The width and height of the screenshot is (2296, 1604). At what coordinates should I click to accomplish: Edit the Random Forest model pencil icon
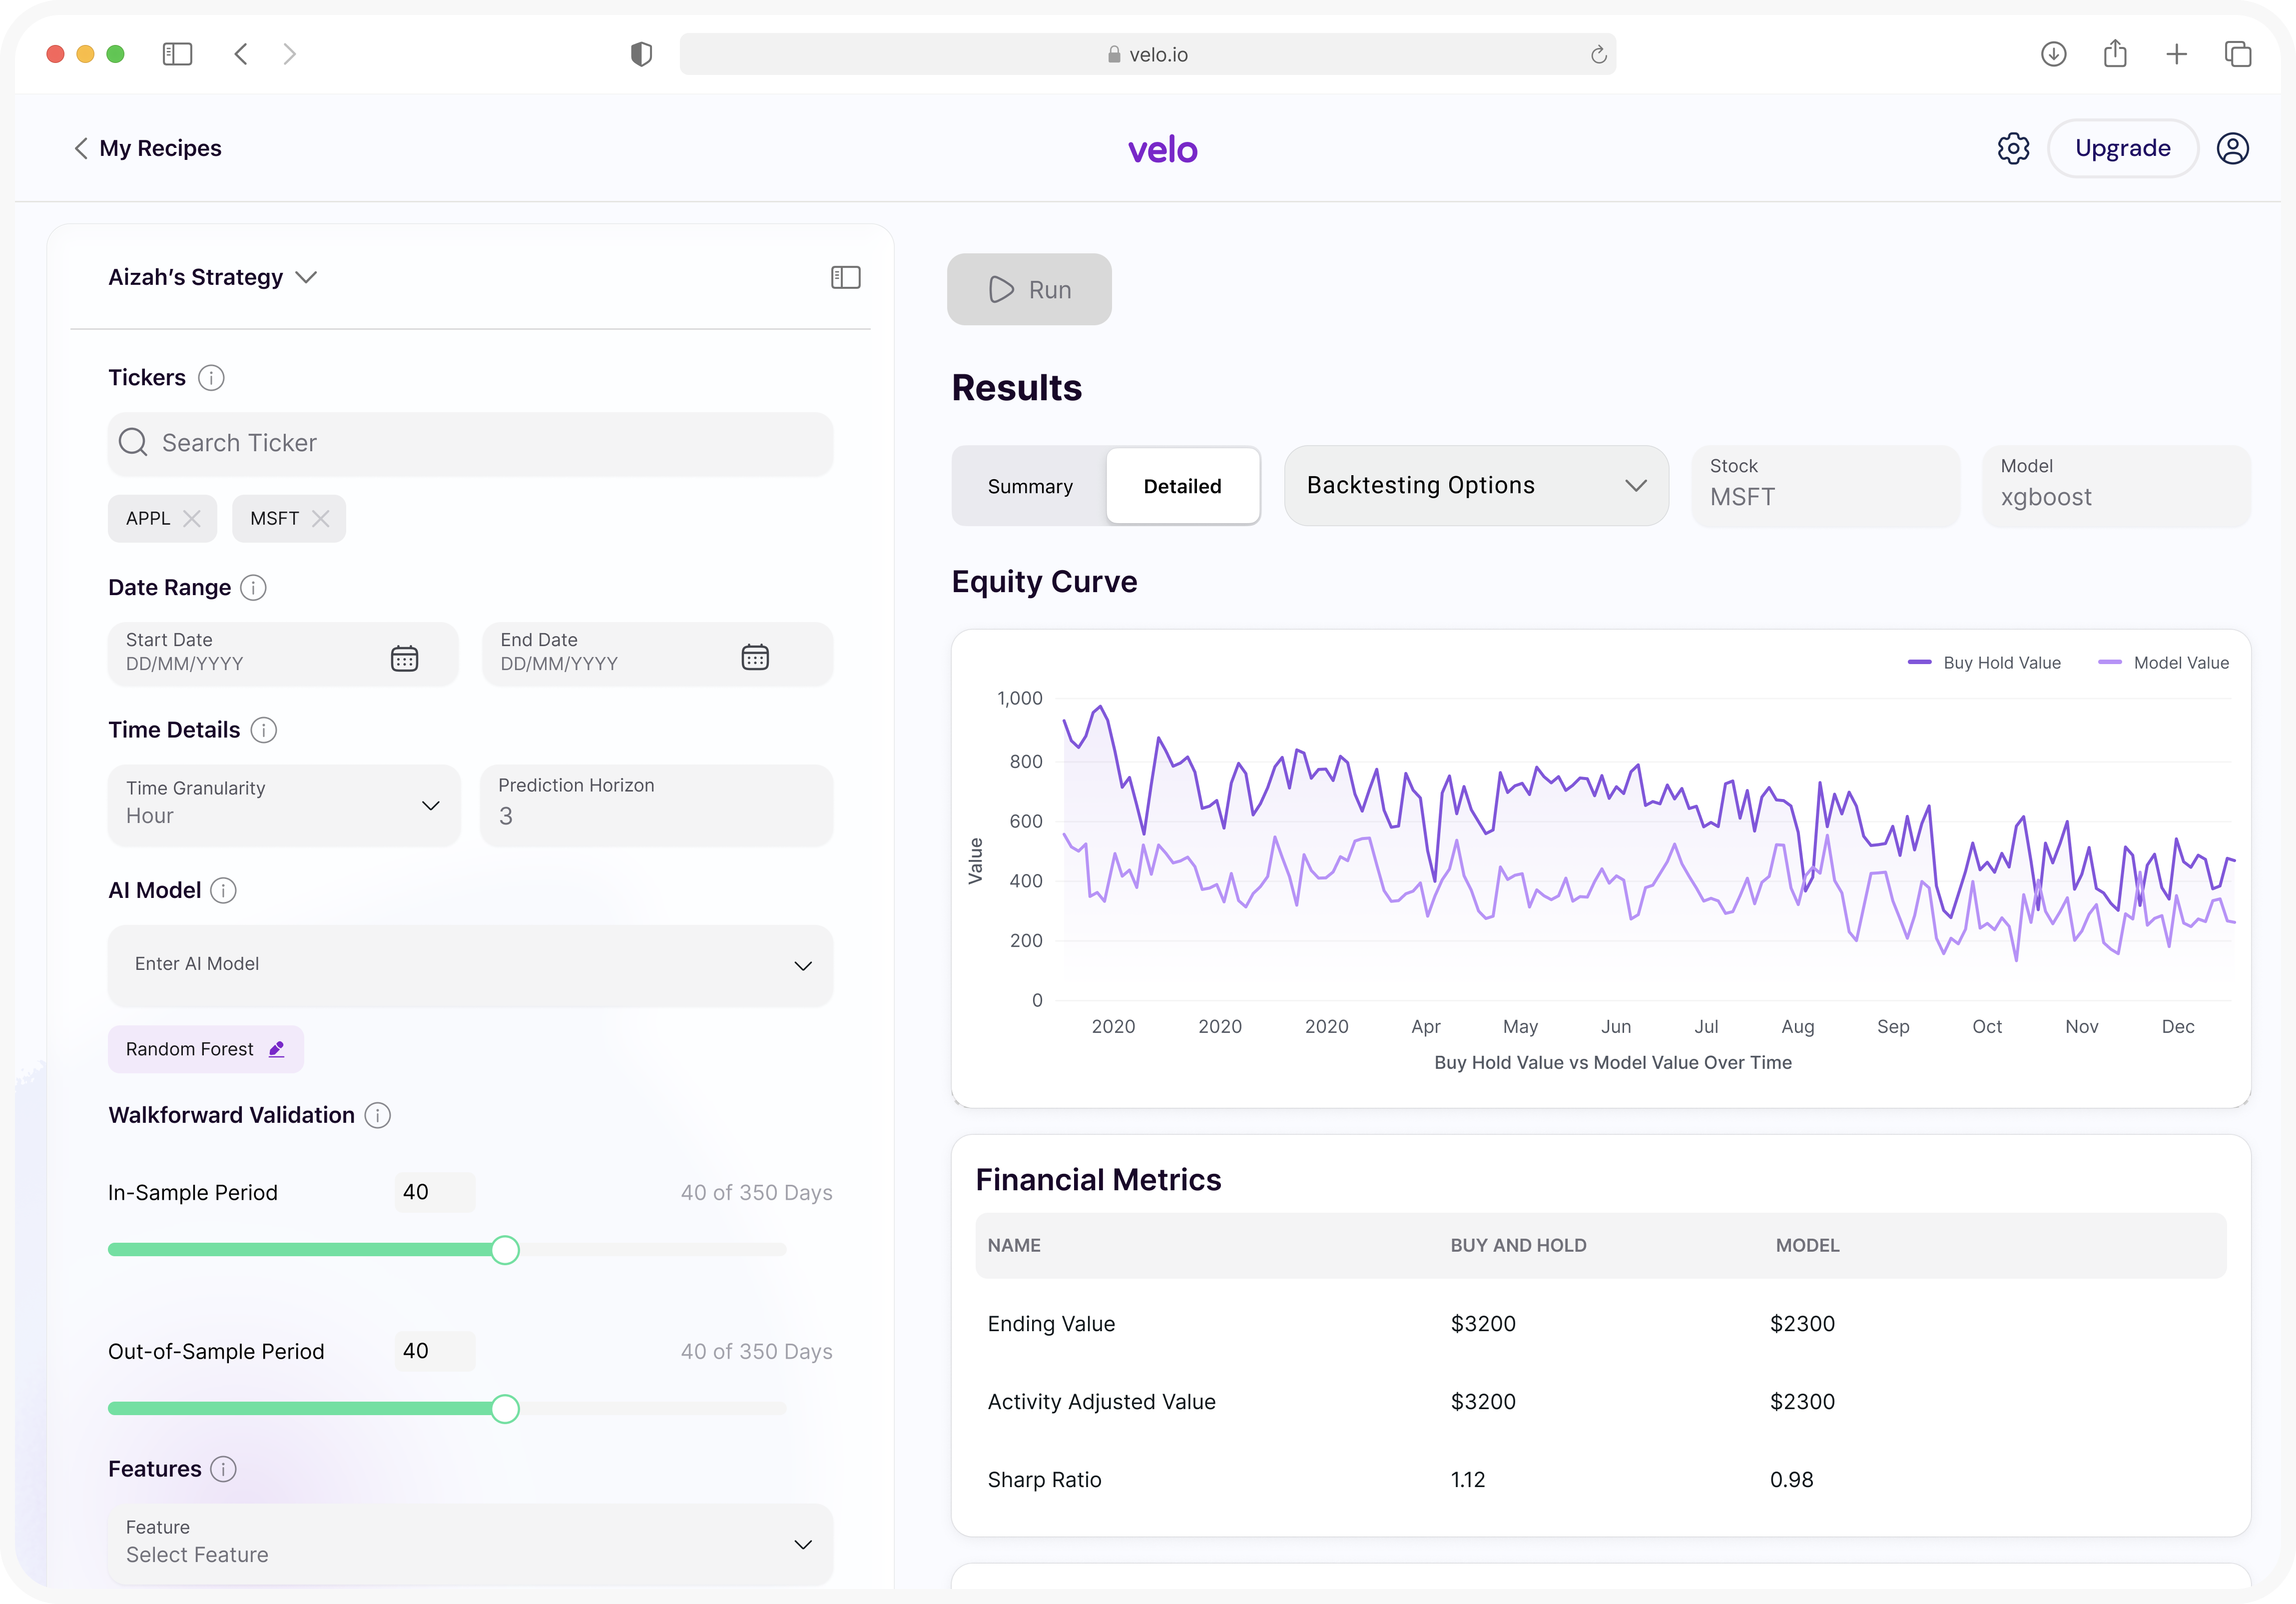coord(277,1049)
